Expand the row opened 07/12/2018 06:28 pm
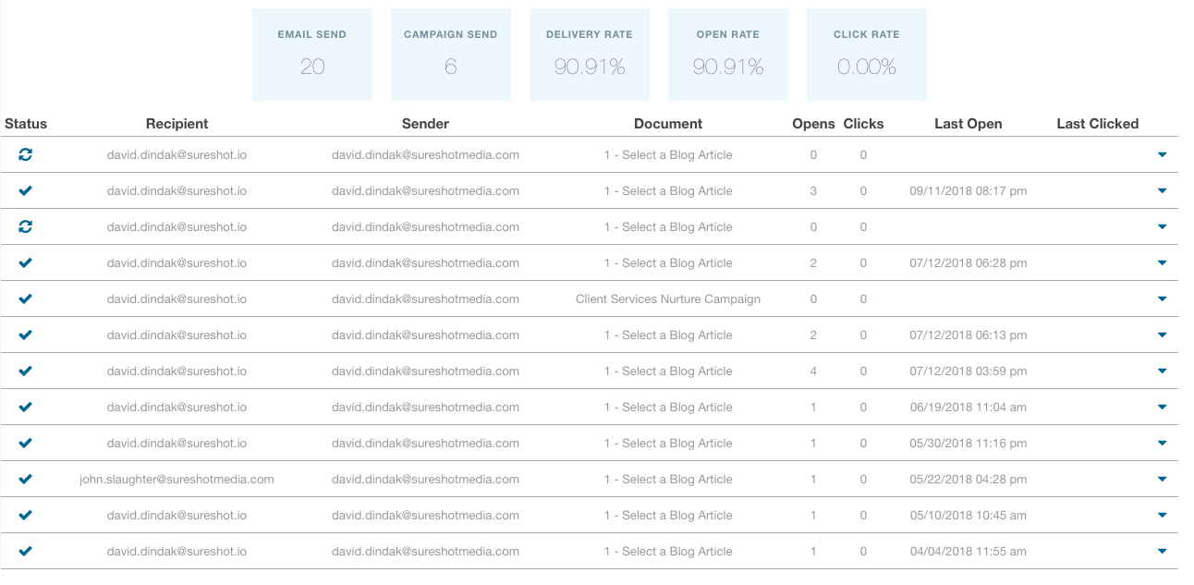Image resolution: width=1194 pixels, height=585 pixels. [1163, 263]
